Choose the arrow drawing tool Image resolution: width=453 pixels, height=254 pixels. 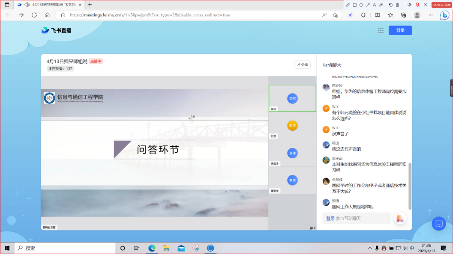368,5
